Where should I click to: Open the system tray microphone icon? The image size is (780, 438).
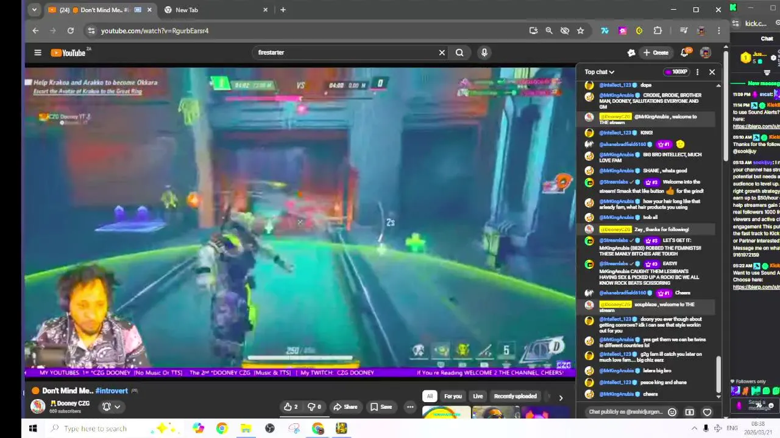point(706,428)
